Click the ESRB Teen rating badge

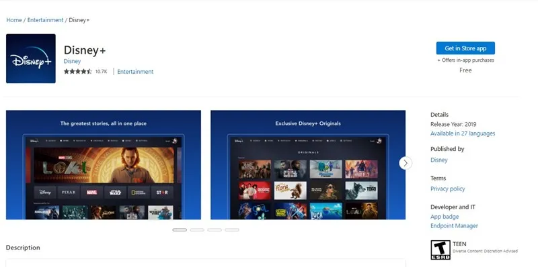pos(440,250)
